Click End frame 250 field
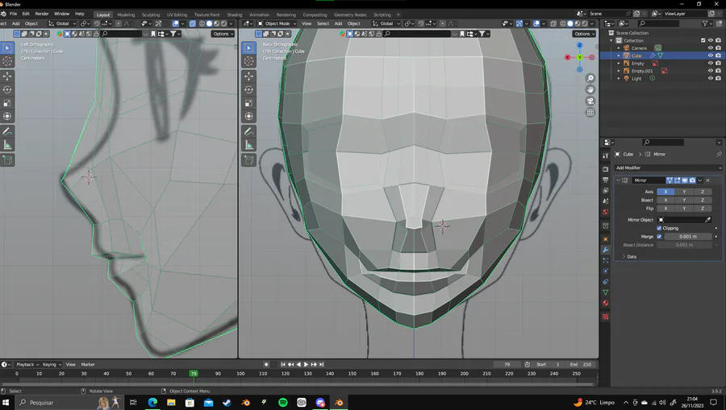The image size is (726, 410). click(580, 364)
